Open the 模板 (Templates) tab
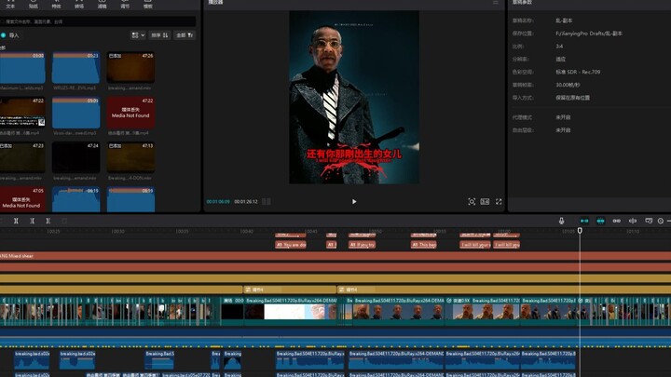Viewport: 671px width, 377px height. tap(148, 5)
